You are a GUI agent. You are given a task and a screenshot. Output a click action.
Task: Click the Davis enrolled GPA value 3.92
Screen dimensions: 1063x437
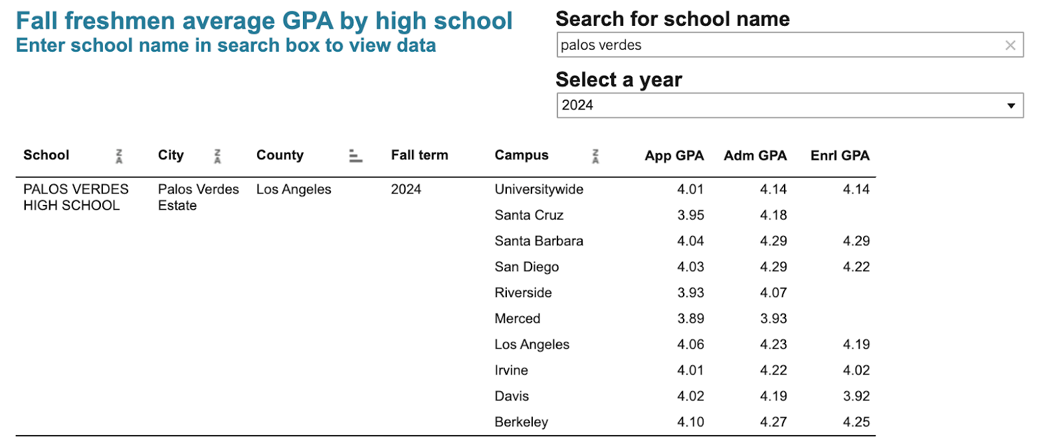pos(856,397)
